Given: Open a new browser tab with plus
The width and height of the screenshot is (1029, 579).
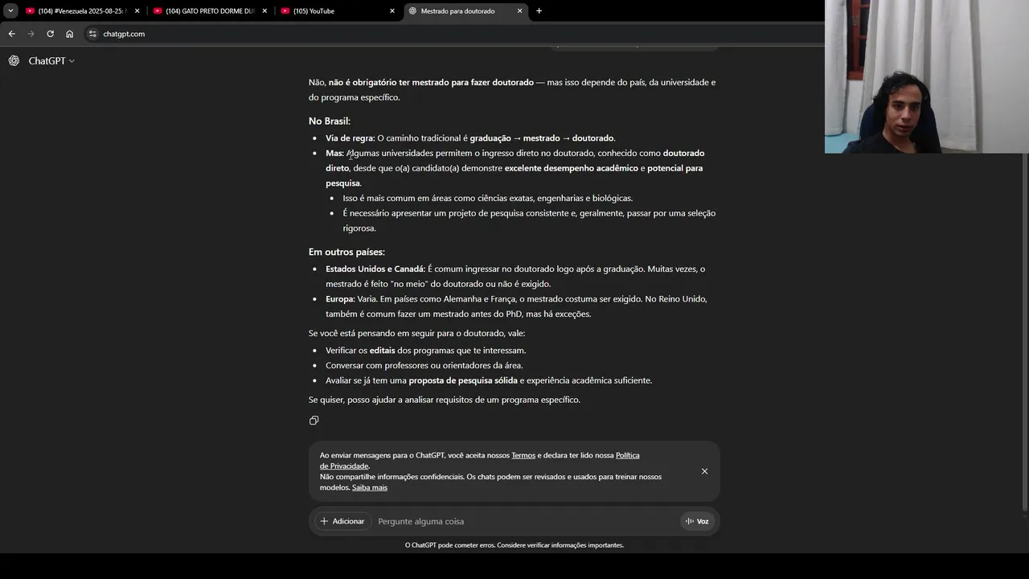Looking at the screenshot, I should [x=539, y=11].
